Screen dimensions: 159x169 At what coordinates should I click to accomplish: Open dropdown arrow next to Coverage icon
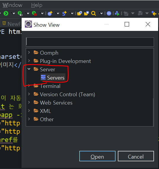[28, 14]
